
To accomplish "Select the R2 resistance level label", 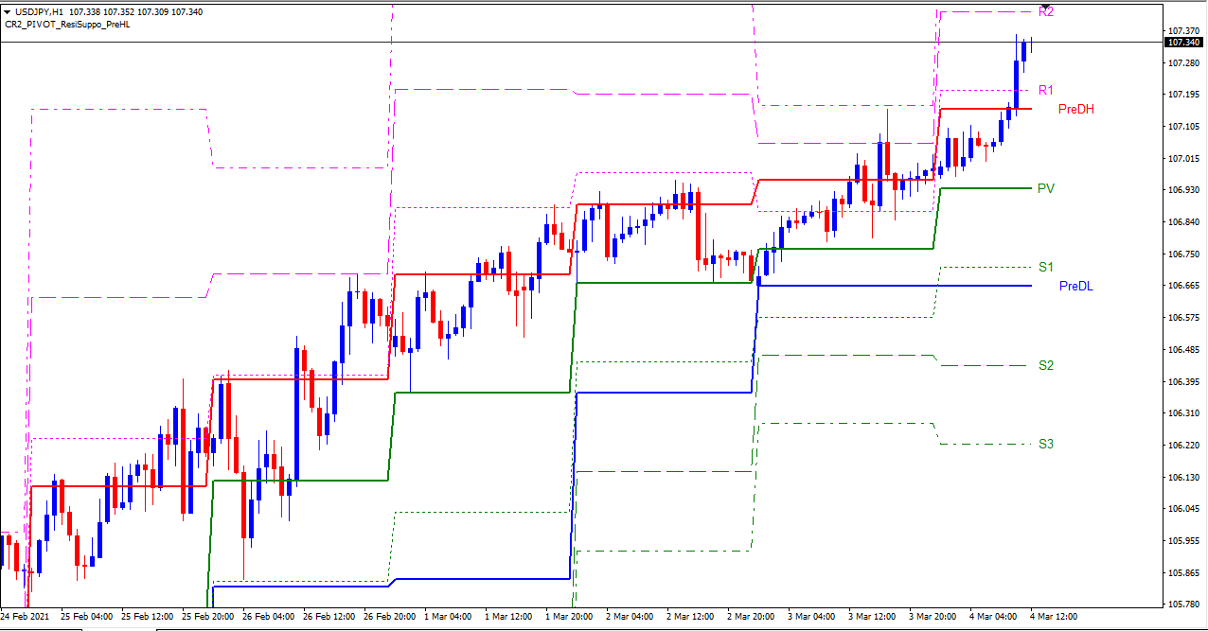I will click(x=1046, y=12).
